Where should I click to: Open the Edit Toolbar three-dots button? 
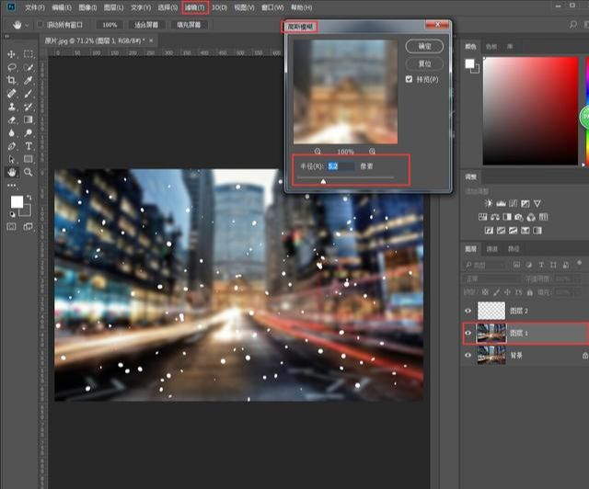(x=11, y=185)
